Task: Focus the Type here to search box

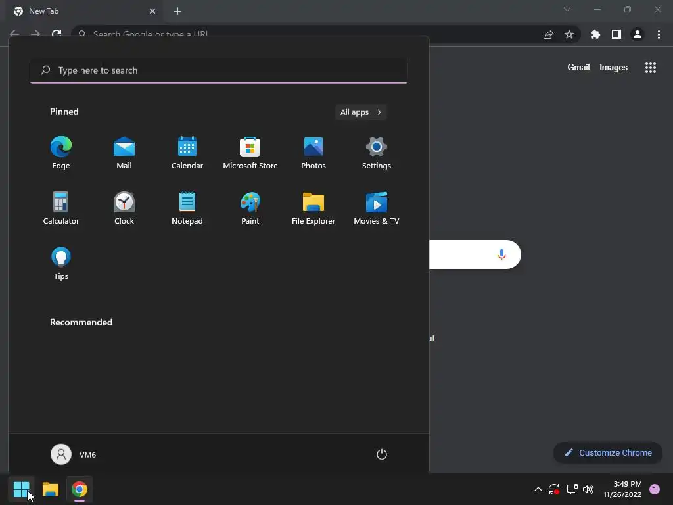Action: point(219,70)
